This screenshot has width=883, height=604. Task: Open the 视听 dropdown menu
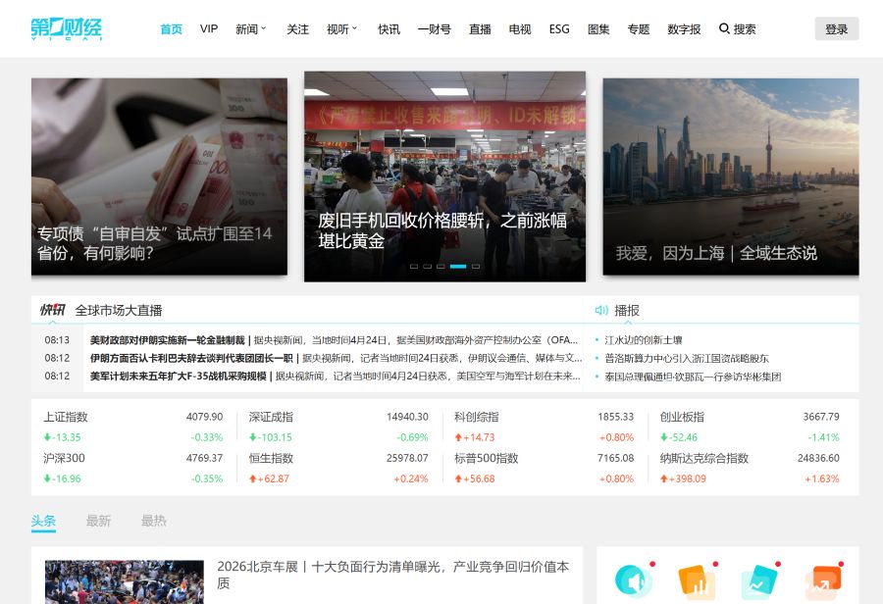(339, 28)
